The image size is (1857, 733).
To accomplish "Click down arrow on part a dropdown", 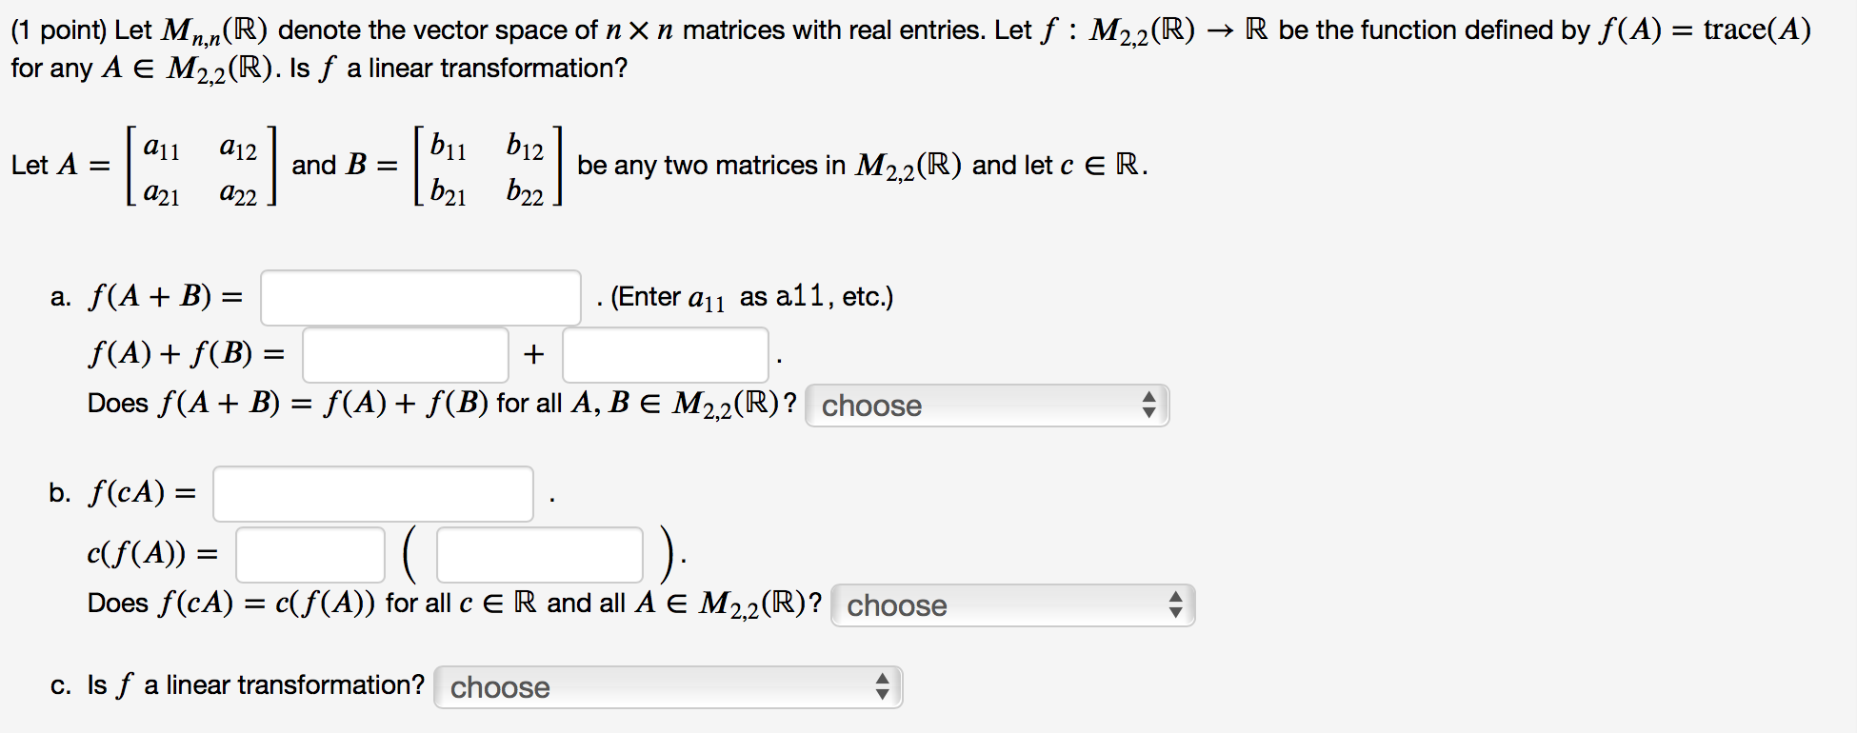I will [1149, 411].
